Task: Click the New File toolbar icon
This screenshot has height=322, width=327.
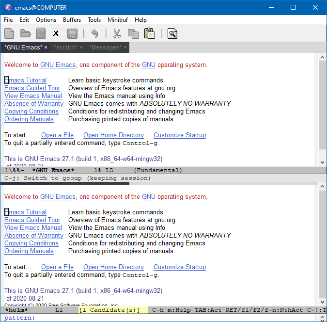Action: point(9,33)
